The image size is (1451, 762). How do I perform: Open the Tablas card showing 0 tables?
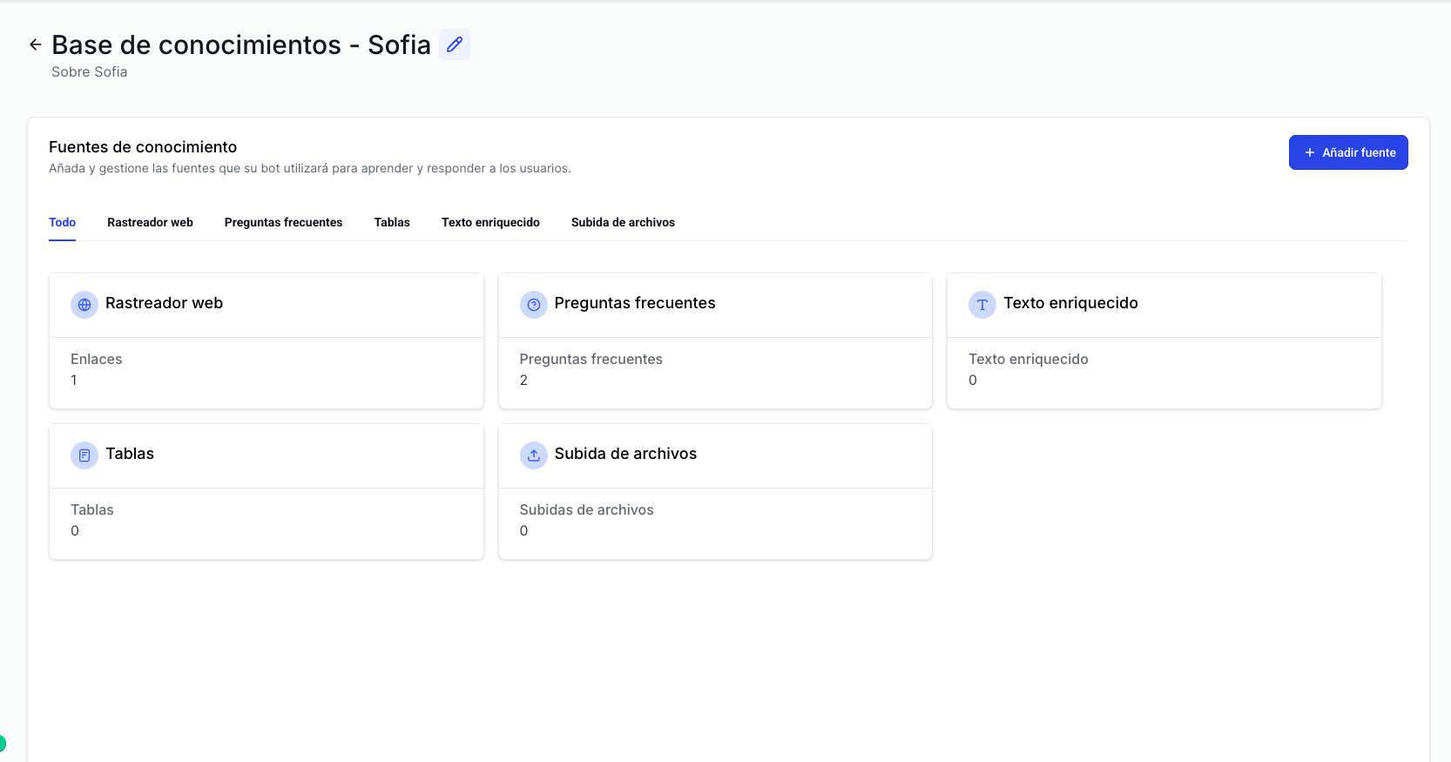coord(266,521)
